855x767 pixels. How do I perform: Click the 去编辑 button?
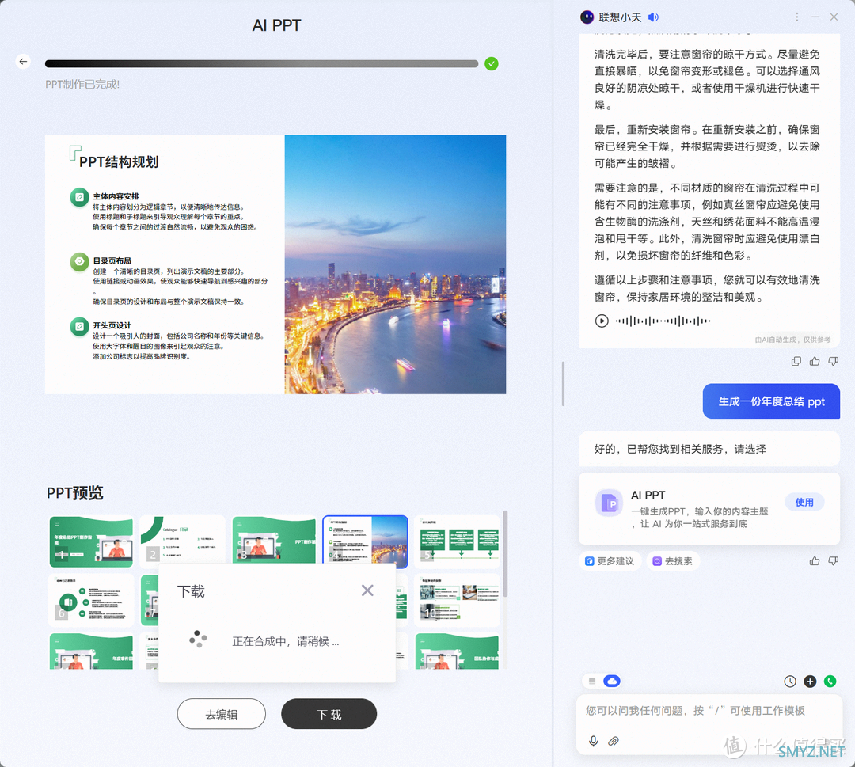tap(222, 714)
